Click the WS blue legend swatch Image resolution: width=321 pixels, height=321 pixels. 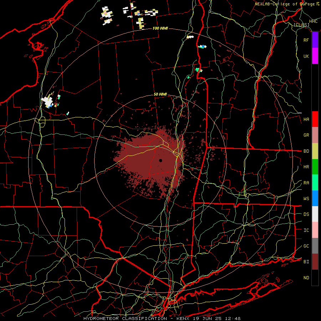click(315, 198)
